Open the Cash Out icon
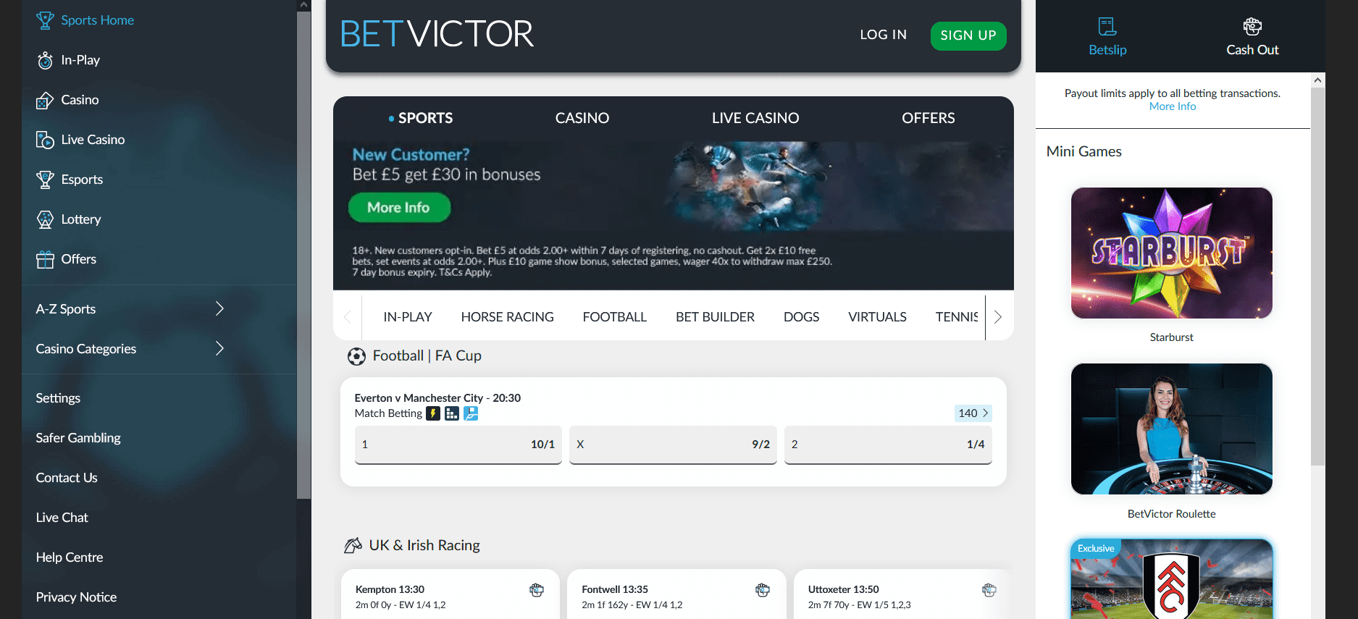Screen dimensions: 1358x619 pyautogui.click(x=1252, y=27)
